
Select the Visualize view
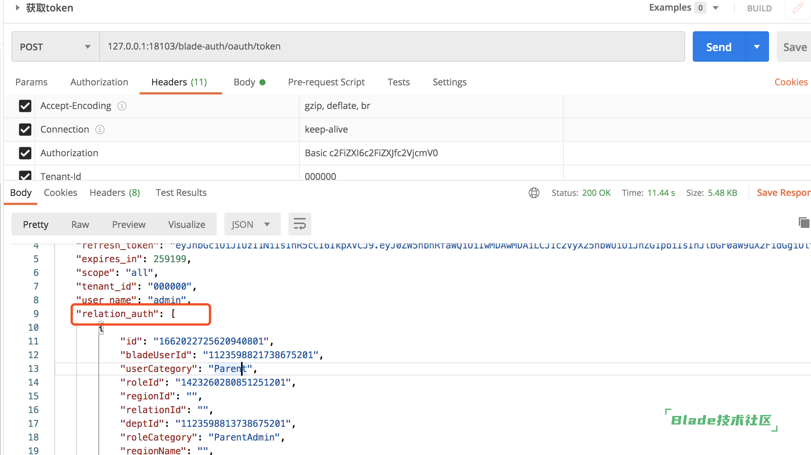pyautogui.click(x=187, y=224)
